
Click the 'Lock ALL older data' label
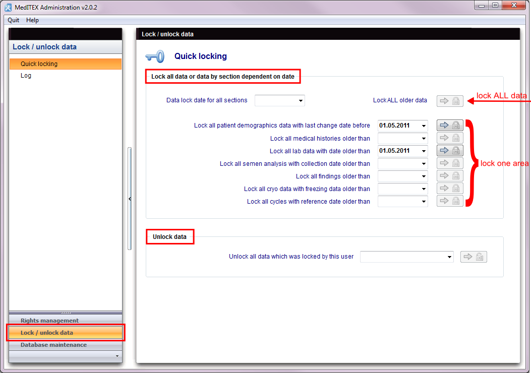click(x=400, y=100)
